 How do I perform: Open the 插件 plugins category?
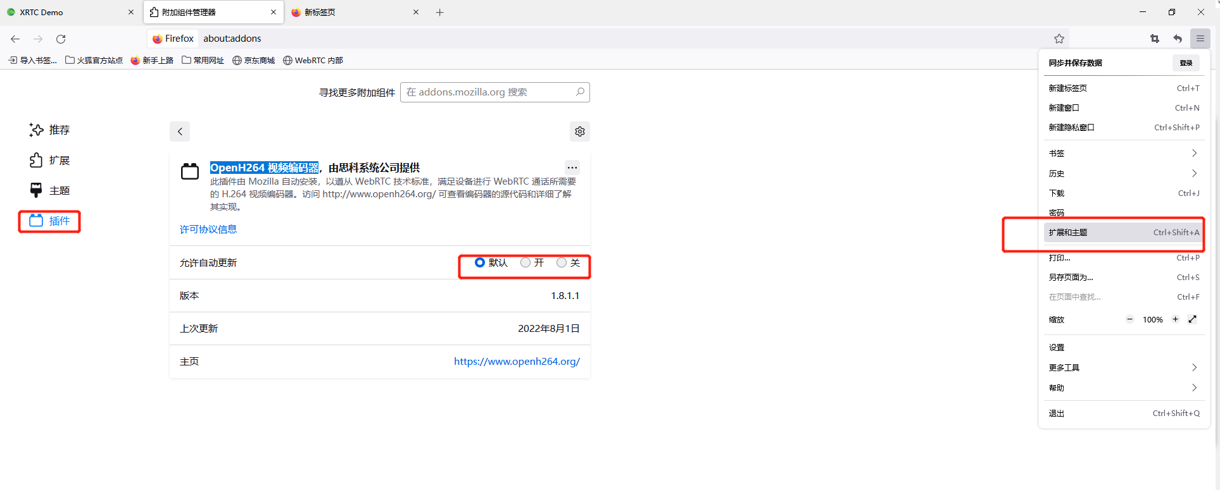(x=49, y=221)
